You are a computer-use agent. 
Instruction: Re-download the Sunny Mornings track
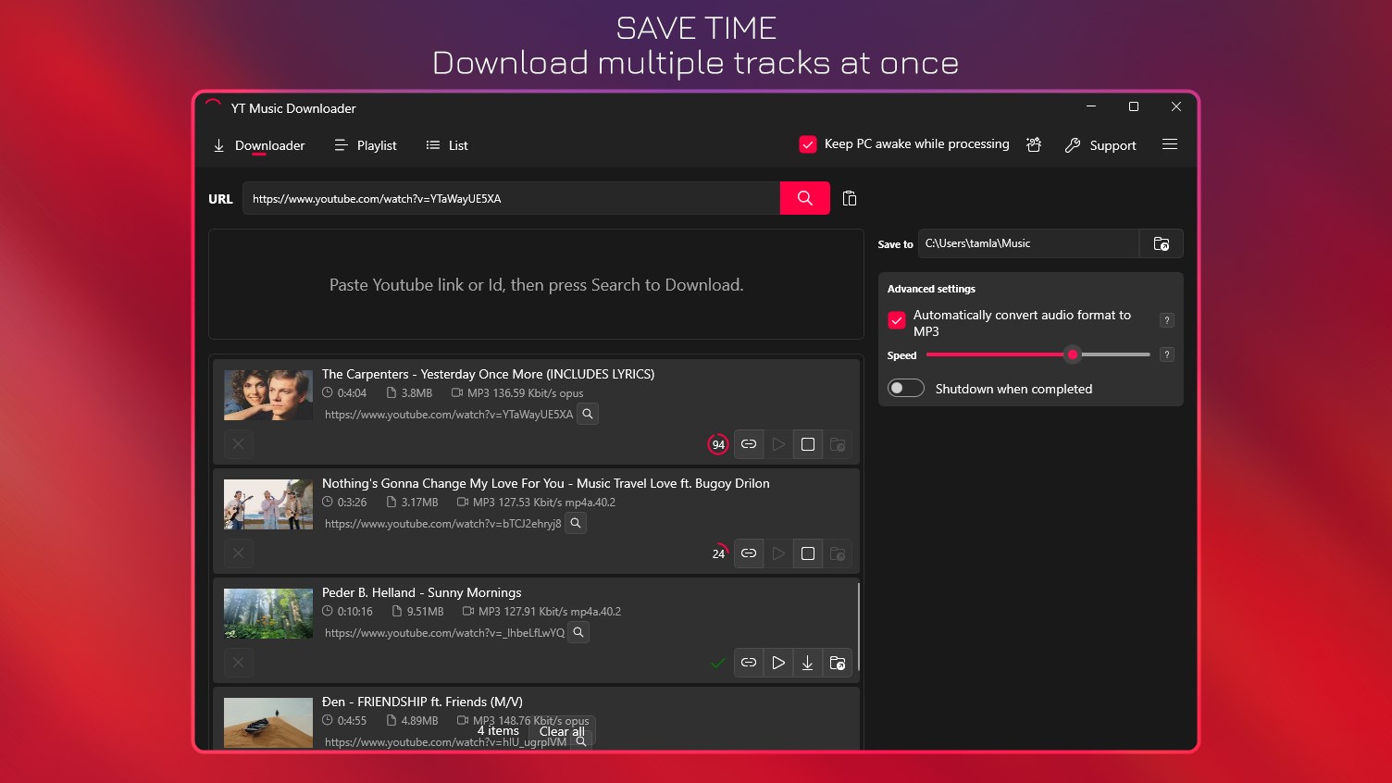pos(807,663)
